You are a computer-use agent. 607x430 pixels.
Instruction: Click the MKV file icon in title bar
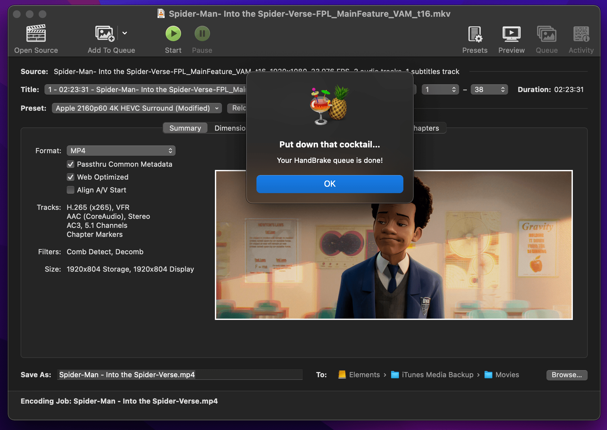pyautogui.click(x=161, y=14)
